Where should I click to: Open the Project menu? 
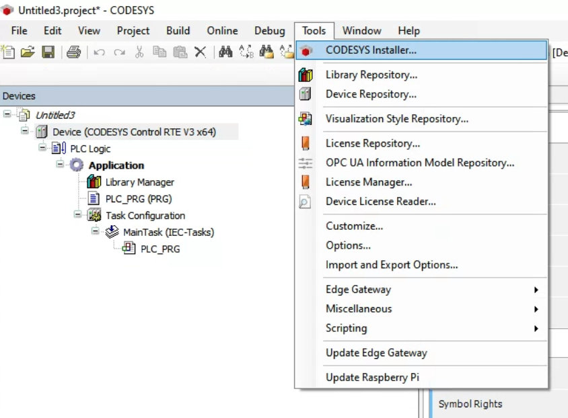(x=133, y=31)
